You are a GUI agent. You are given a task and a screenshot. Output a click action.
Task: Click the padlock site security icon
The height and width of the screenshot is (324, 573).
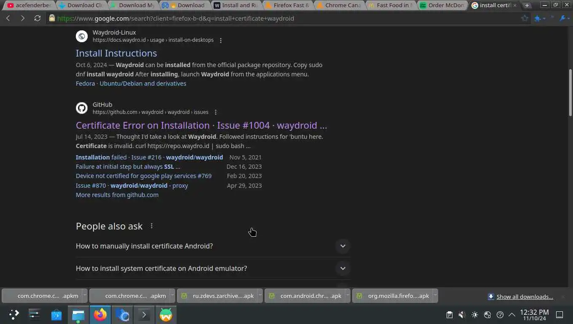[x=52, y=18]
